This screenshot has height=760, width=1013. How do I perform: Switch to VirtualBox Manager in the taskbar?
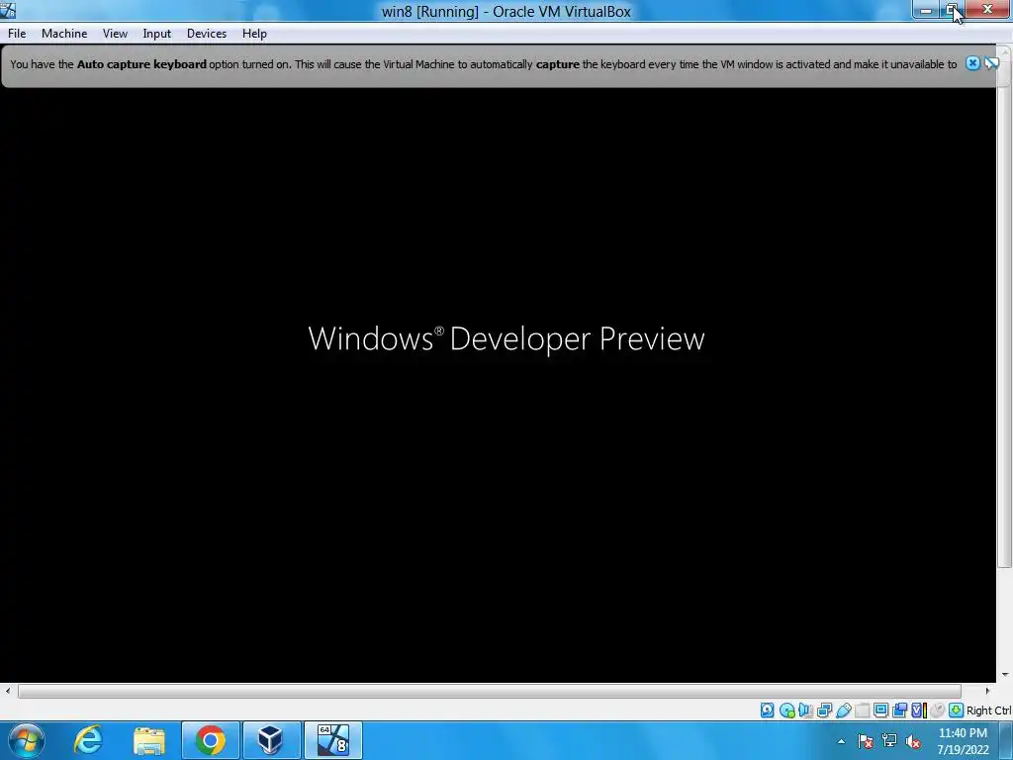pos(271,740)
